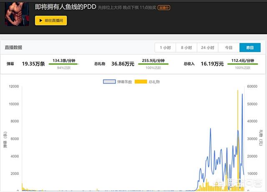Screen dimensions: 267x192
Task: Click the 255.9元/分钟 gift rate bar
Action: (154, 64)
